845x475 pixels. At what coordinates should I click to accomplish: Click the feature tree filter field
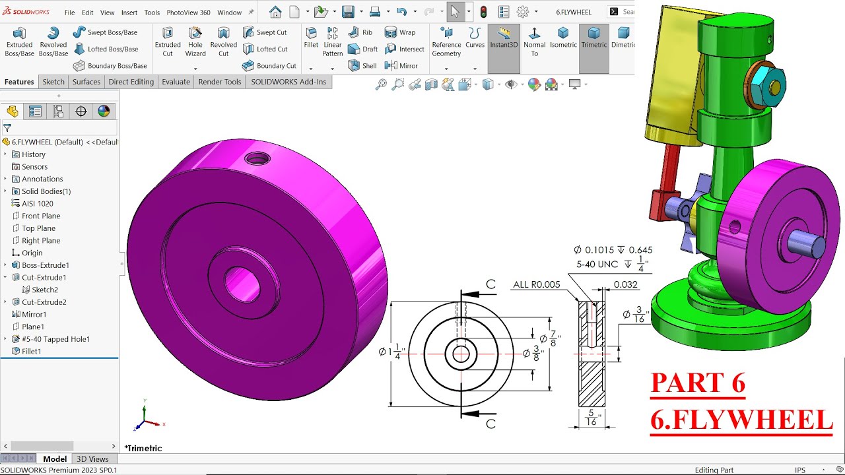tap(59, 128)
